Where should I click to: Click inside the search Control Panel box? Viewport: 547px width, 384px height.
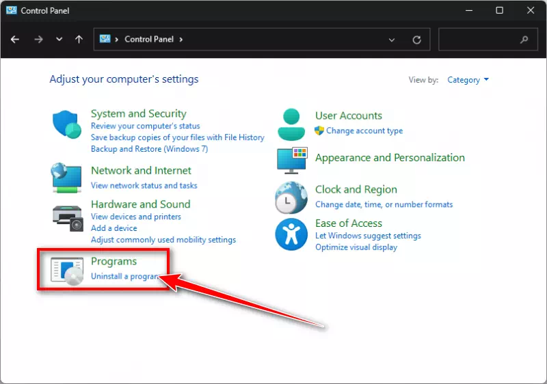[x=488, y=40]
